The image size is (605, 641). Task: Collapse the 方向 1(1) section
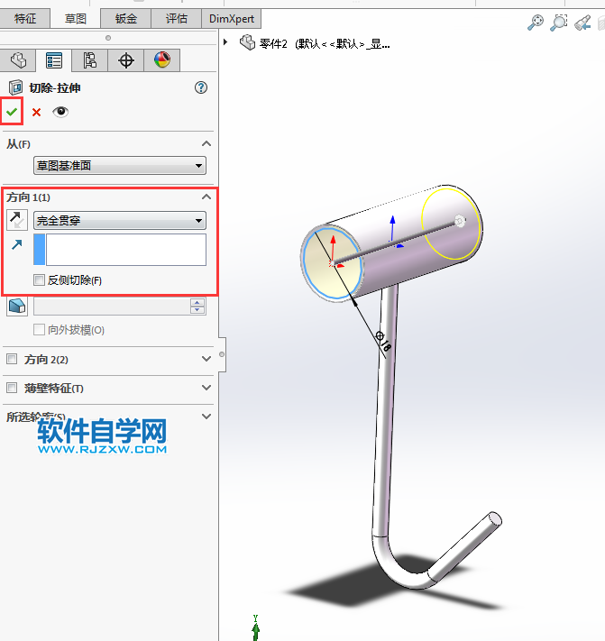206,197
